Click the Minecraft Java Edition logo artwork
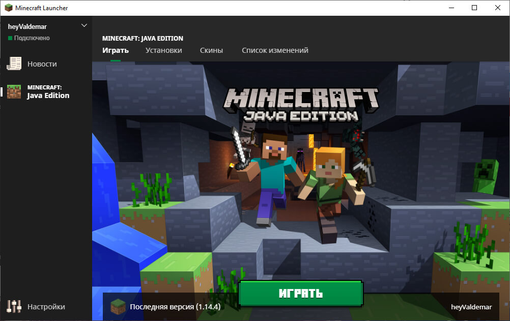 301,105
